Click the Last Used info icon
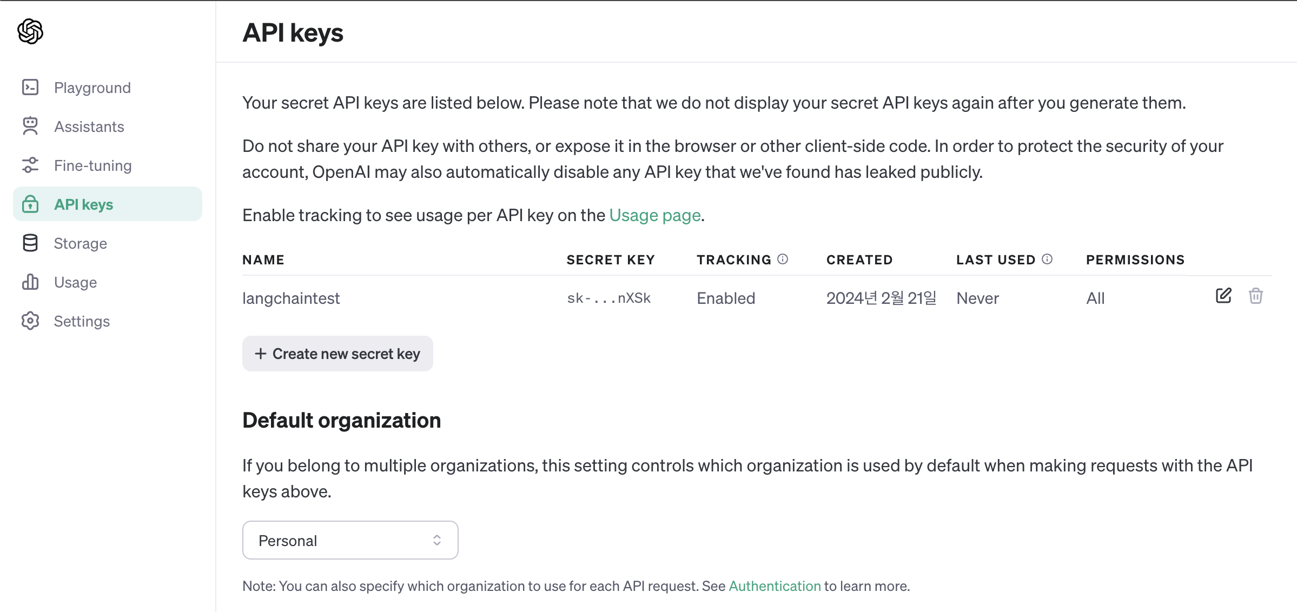 pyautogui.click(x=1047, y=259)
